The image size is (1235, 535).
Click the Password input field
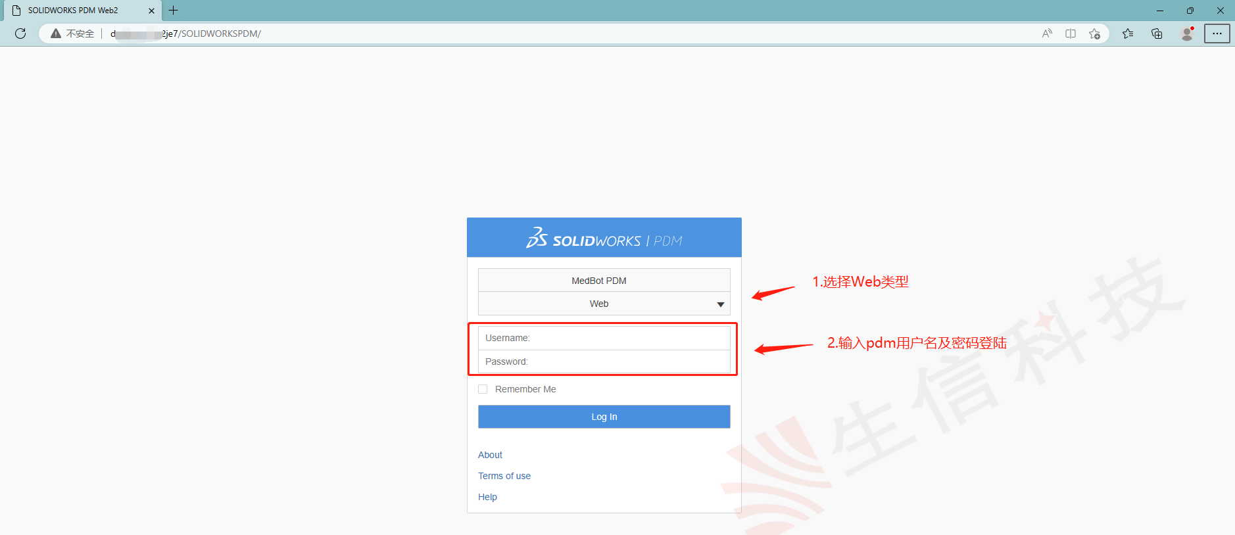pos(604,361)
